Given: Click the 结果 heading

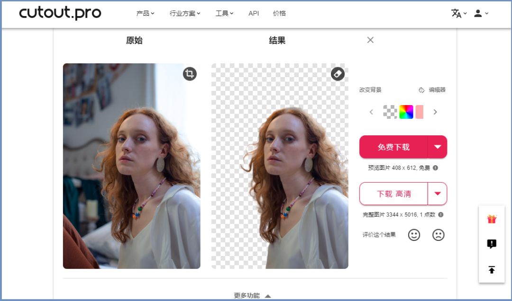Looking at the screenshot, I should (x=277, y=40).
